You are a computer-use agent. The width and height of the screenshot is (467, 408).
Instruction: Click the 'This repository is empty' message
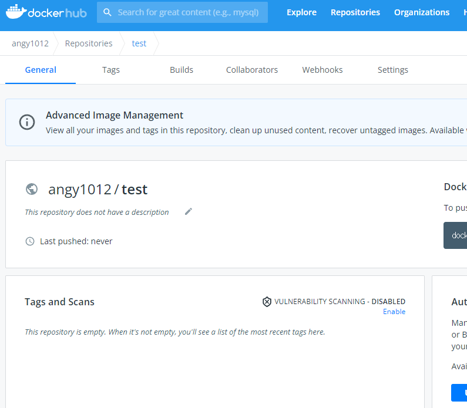coord(175,332)
